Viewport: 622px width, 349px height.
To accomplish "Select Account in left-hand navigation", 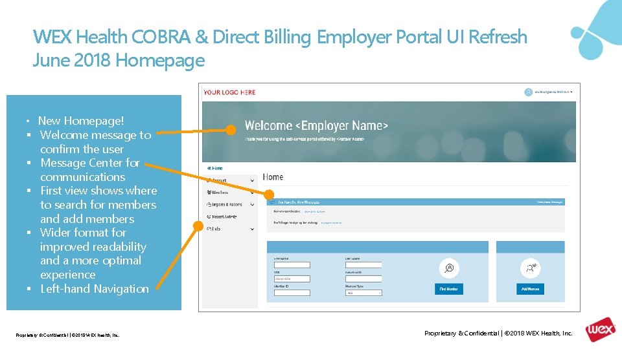I will click(x=217, y=180).
